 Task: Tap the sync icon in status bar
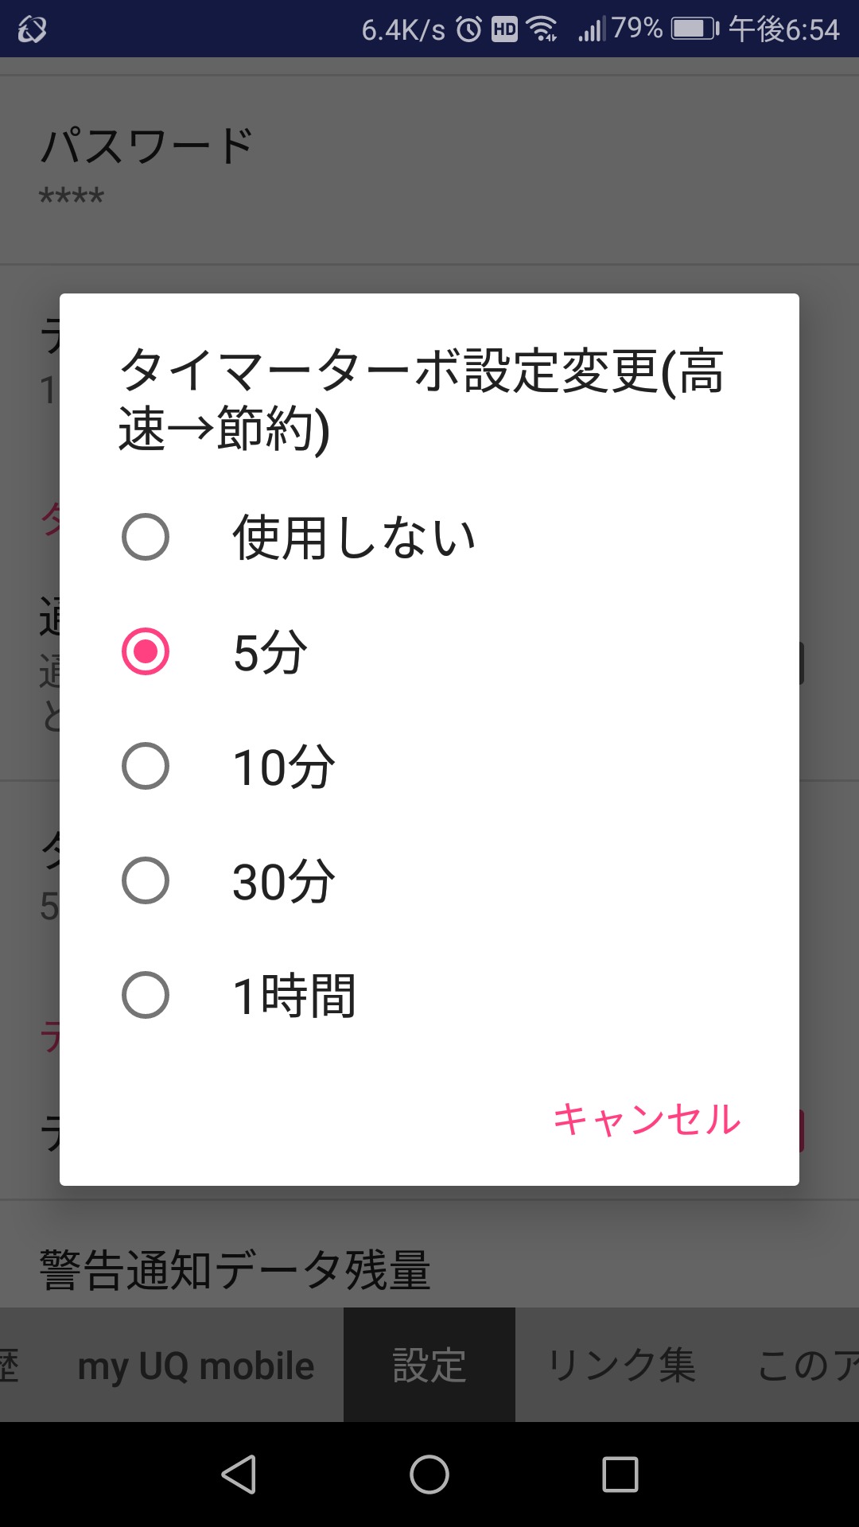[x=32, y=29]
